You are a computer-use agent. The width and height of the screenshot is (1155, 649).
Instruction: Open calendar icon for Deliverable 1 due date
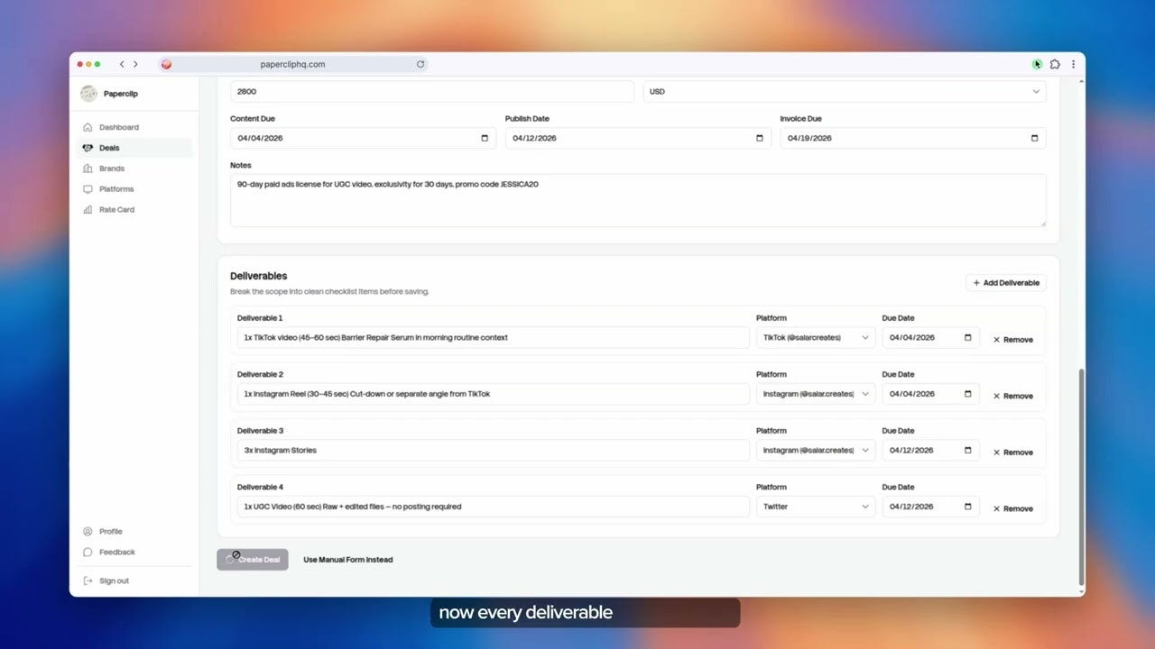pos(968,337)
